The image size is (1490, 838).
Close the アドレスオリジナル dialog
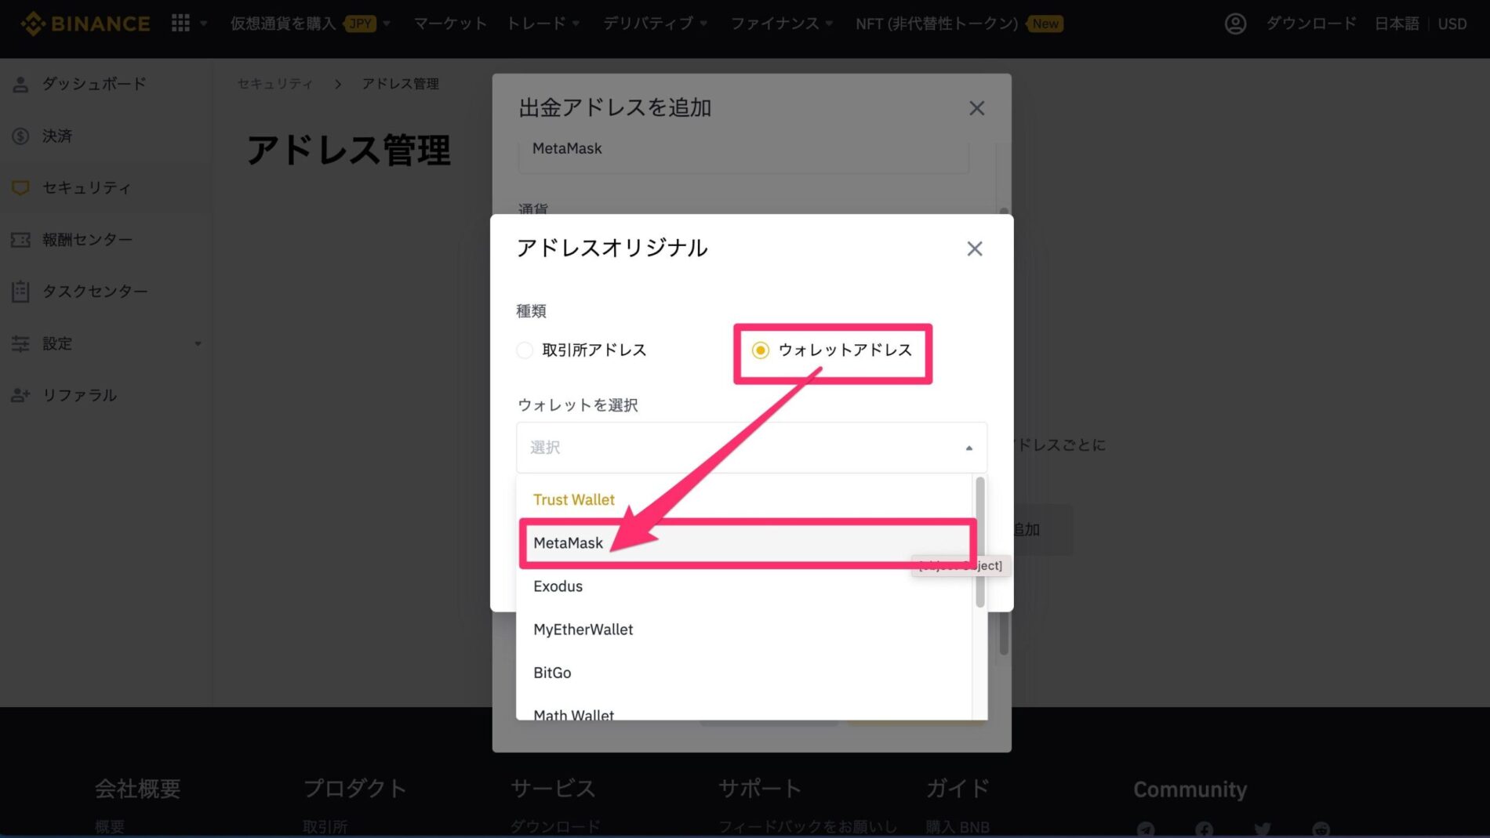click(975, 248)
